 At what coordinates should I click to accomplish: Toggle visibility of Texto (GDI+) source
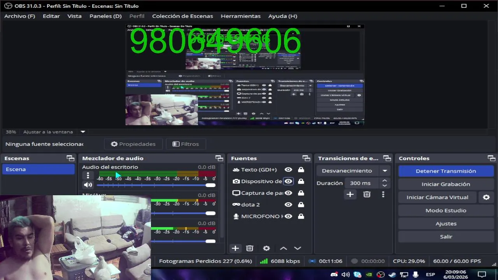288,170
